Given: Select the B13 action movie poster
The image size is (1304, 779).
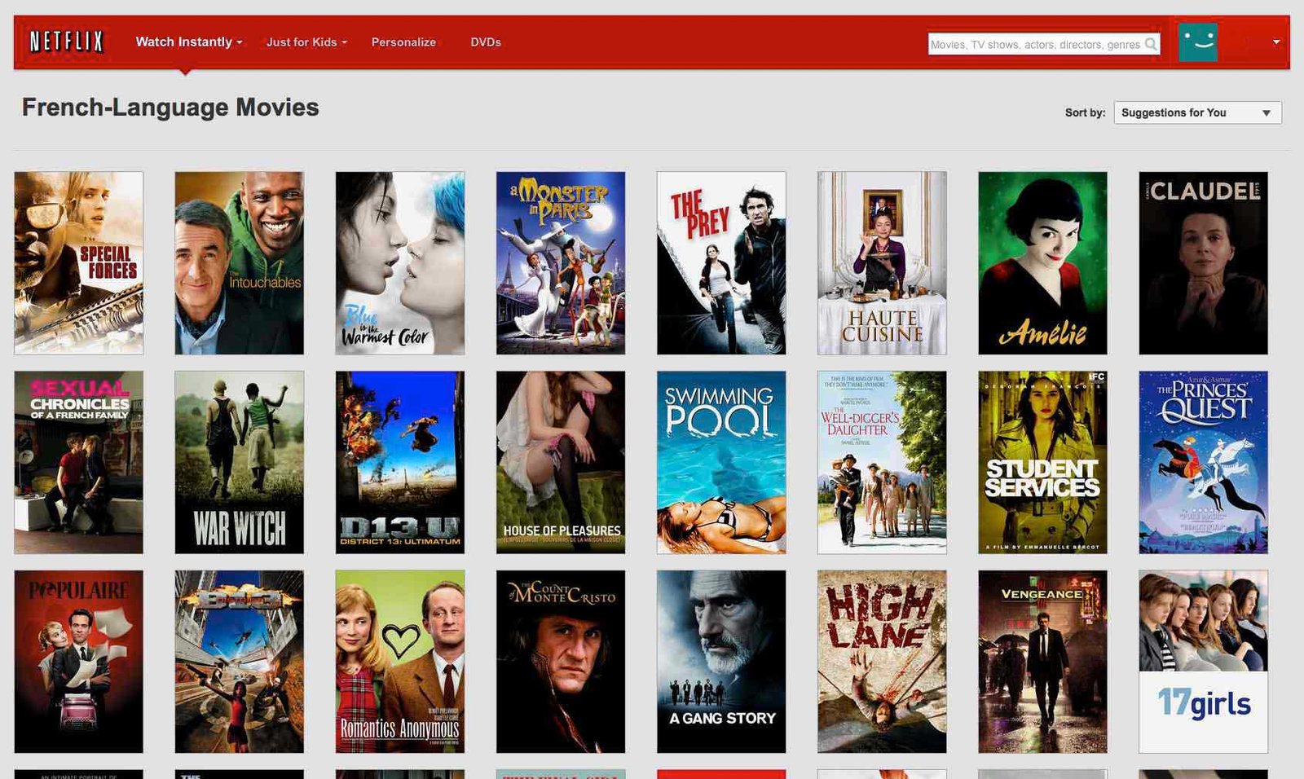Looking at the screenshot, I should click(239, 662).
